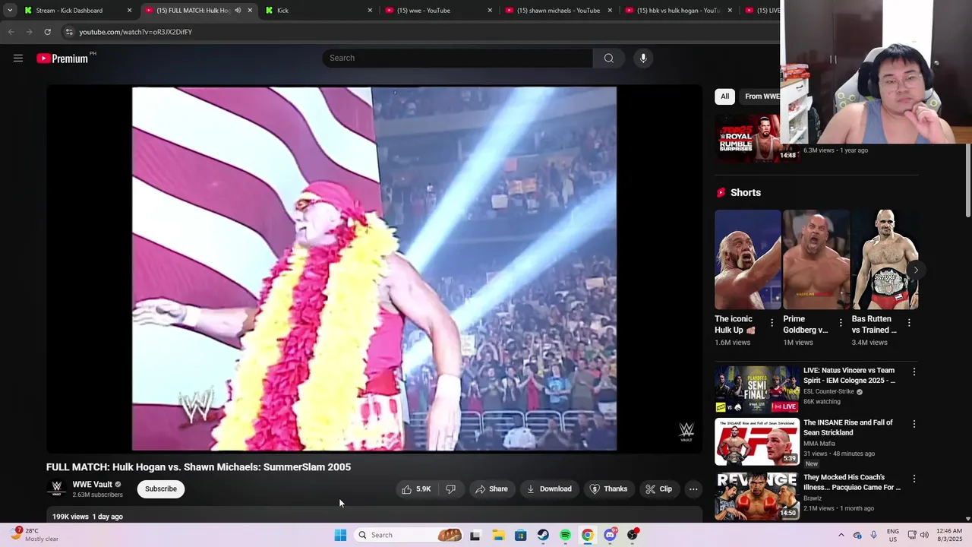The width and height of the screenshot is (972, 547).
Task: Open options for Sean Strickland video
Action: click(x=914, y=424)
